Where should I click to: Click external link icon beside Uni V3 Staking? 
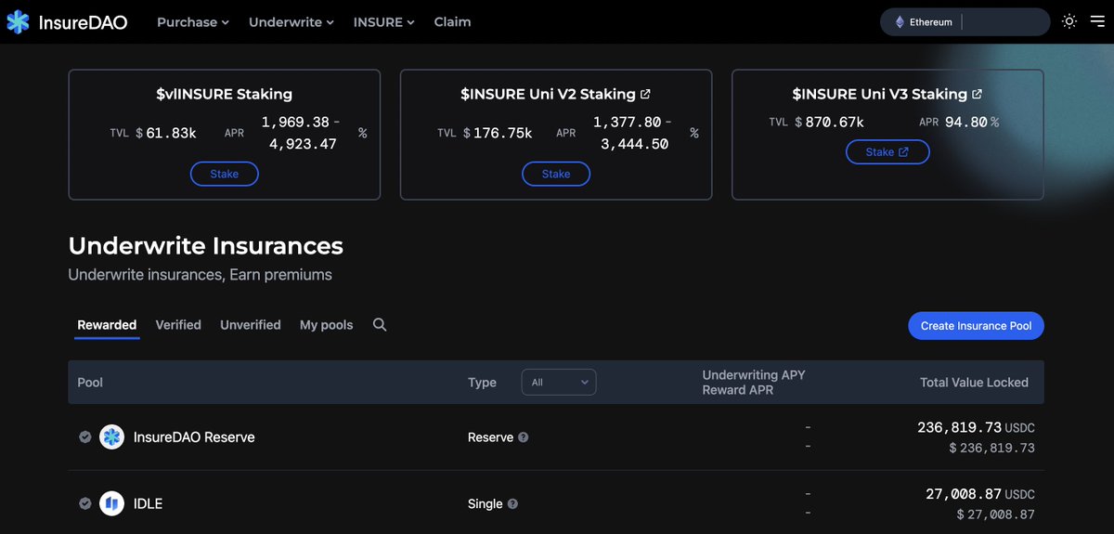click(x=977, y=94)
